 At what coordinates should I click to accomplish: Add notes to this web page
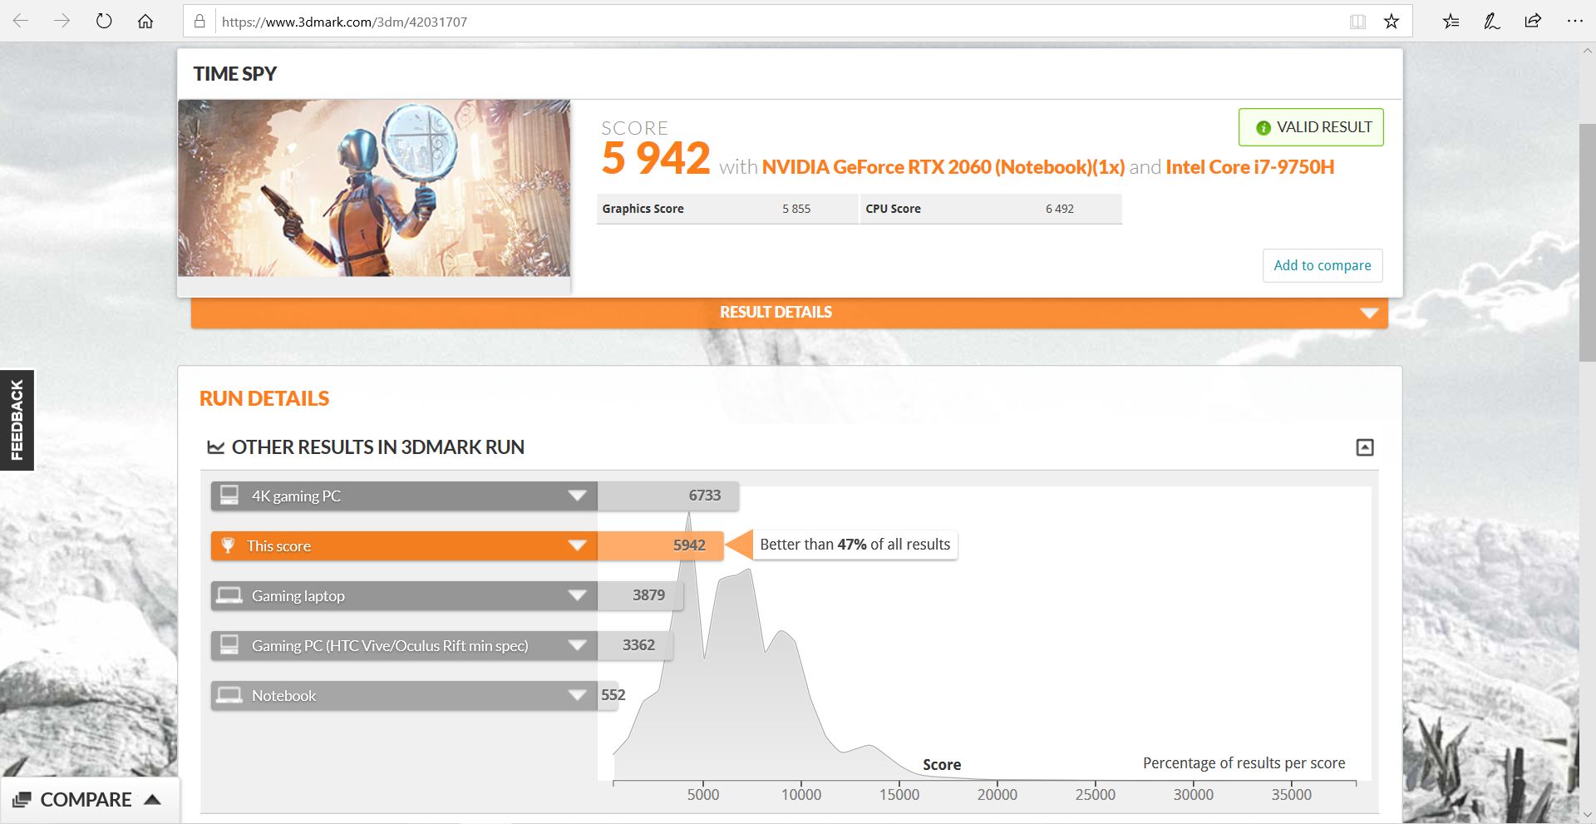(x=1492, y=22)
